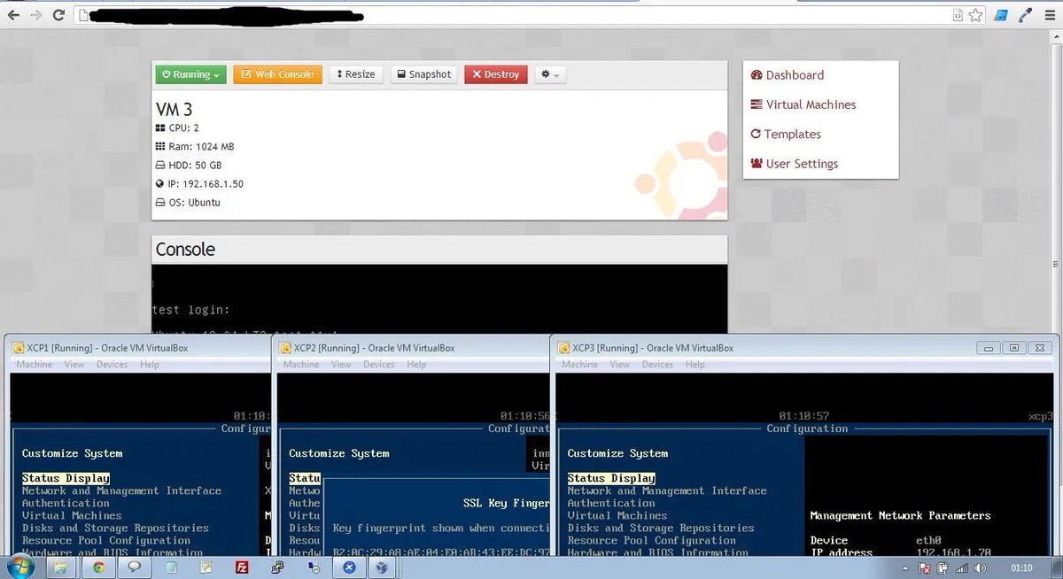Take a Snapshot of VM 3
1063x579 pixels.
(x=423, y=74)
